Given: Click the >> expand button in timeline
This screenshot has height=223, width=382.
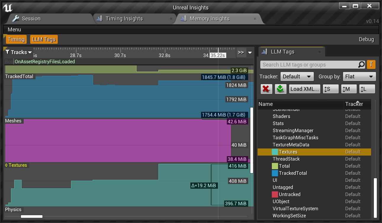Looking at the screenshot, I should [x=241, y=52].
